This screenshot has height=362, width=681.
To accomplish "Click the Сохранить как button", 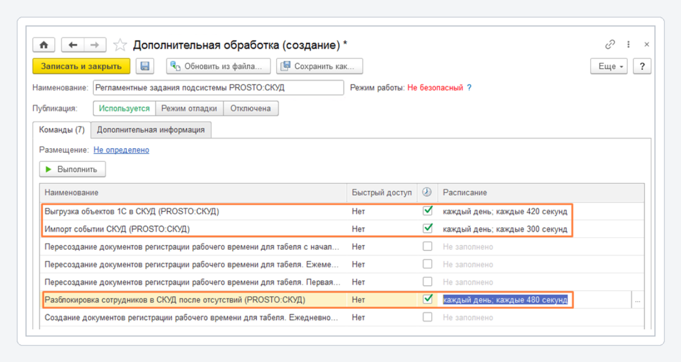I will (319, 66).
